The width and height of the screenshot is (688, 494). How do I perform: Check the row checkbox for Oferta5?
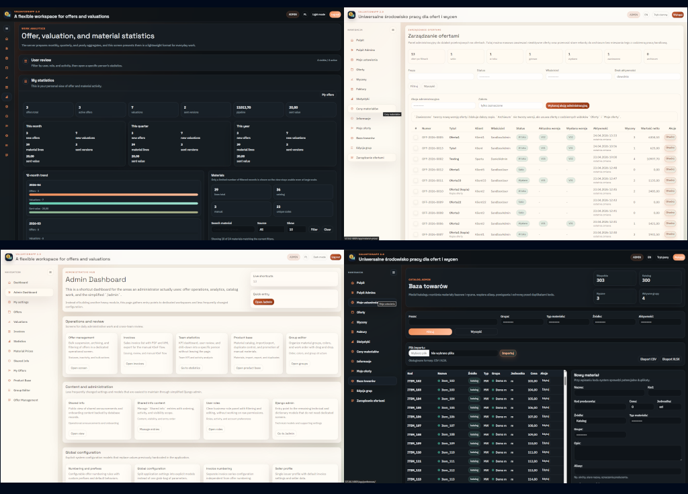[415, 170]
